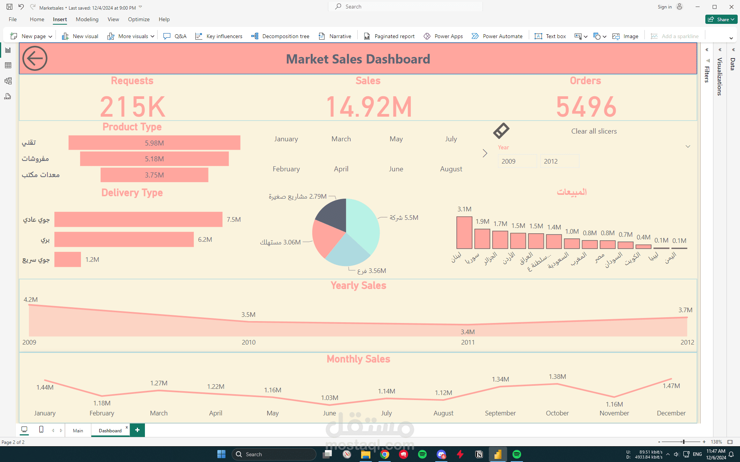The height and width of the screenshot is (462, 740).
Task: Select January in month slicer
Action: [286, 139]
